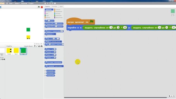Open the О Скретч menu item
176x99 pixels.
pos(31,3)
